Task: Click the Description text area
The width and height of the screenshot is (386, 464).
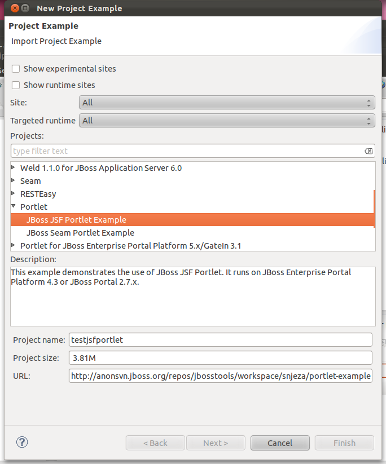Action: [193, 297]
